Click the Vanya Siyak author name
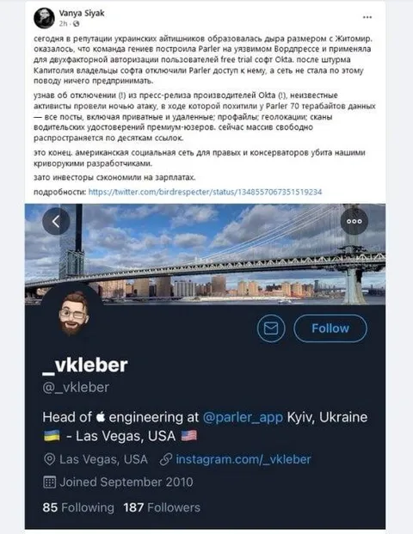The image size is (413, 534). [x=82, y=13]
